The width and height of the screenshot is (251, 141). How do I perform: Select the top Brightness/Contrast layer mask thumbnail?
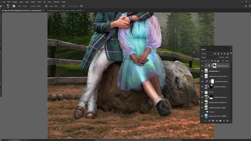click(x=215, y=66)
